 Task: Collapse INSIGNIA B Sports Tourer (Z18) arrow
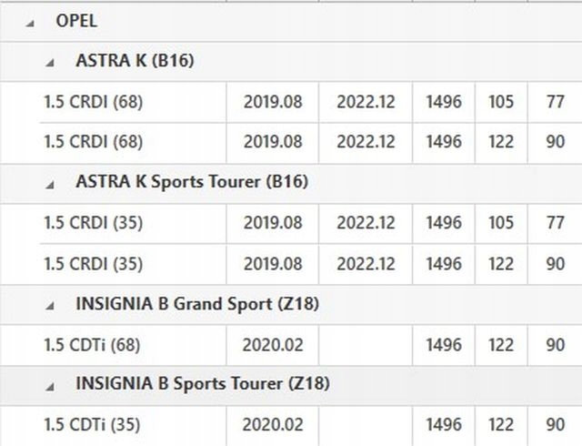50,386
